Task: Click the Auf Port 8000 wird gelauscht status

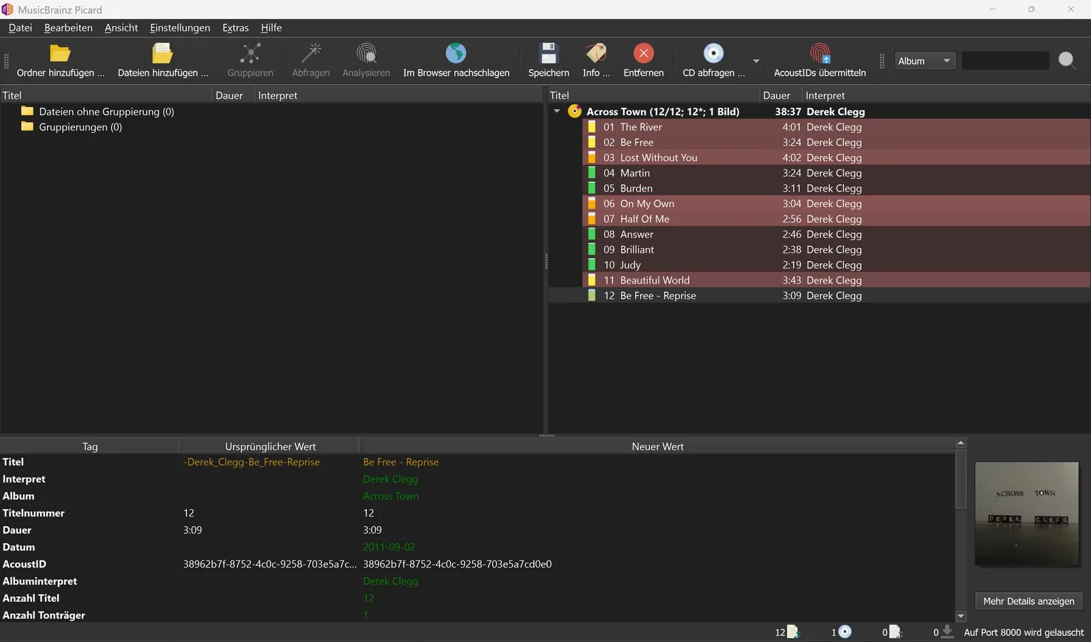Action: point(1023,632)
